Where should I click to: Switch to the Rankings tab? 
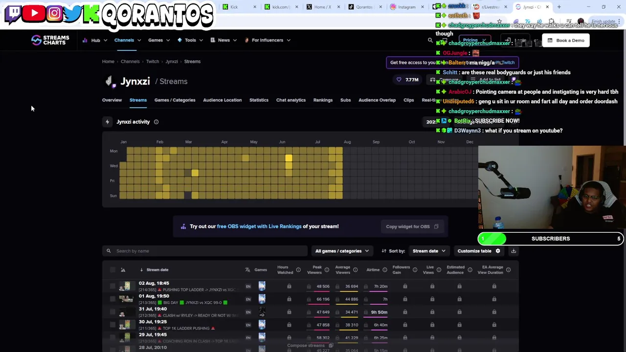323,100
